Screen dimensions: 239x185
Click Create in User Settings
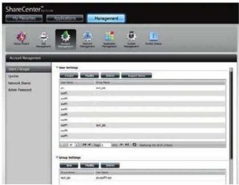click(x=69, y=75)
